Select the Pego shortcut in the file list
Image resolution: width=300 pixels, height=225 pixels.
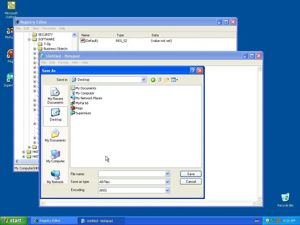77,108
